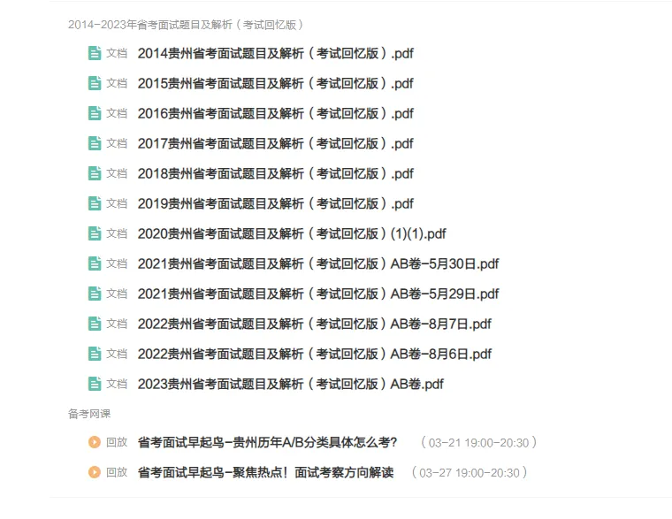Click the document icon beside the 2020 PDF
The image size is (672, 519).
(95, 233)
